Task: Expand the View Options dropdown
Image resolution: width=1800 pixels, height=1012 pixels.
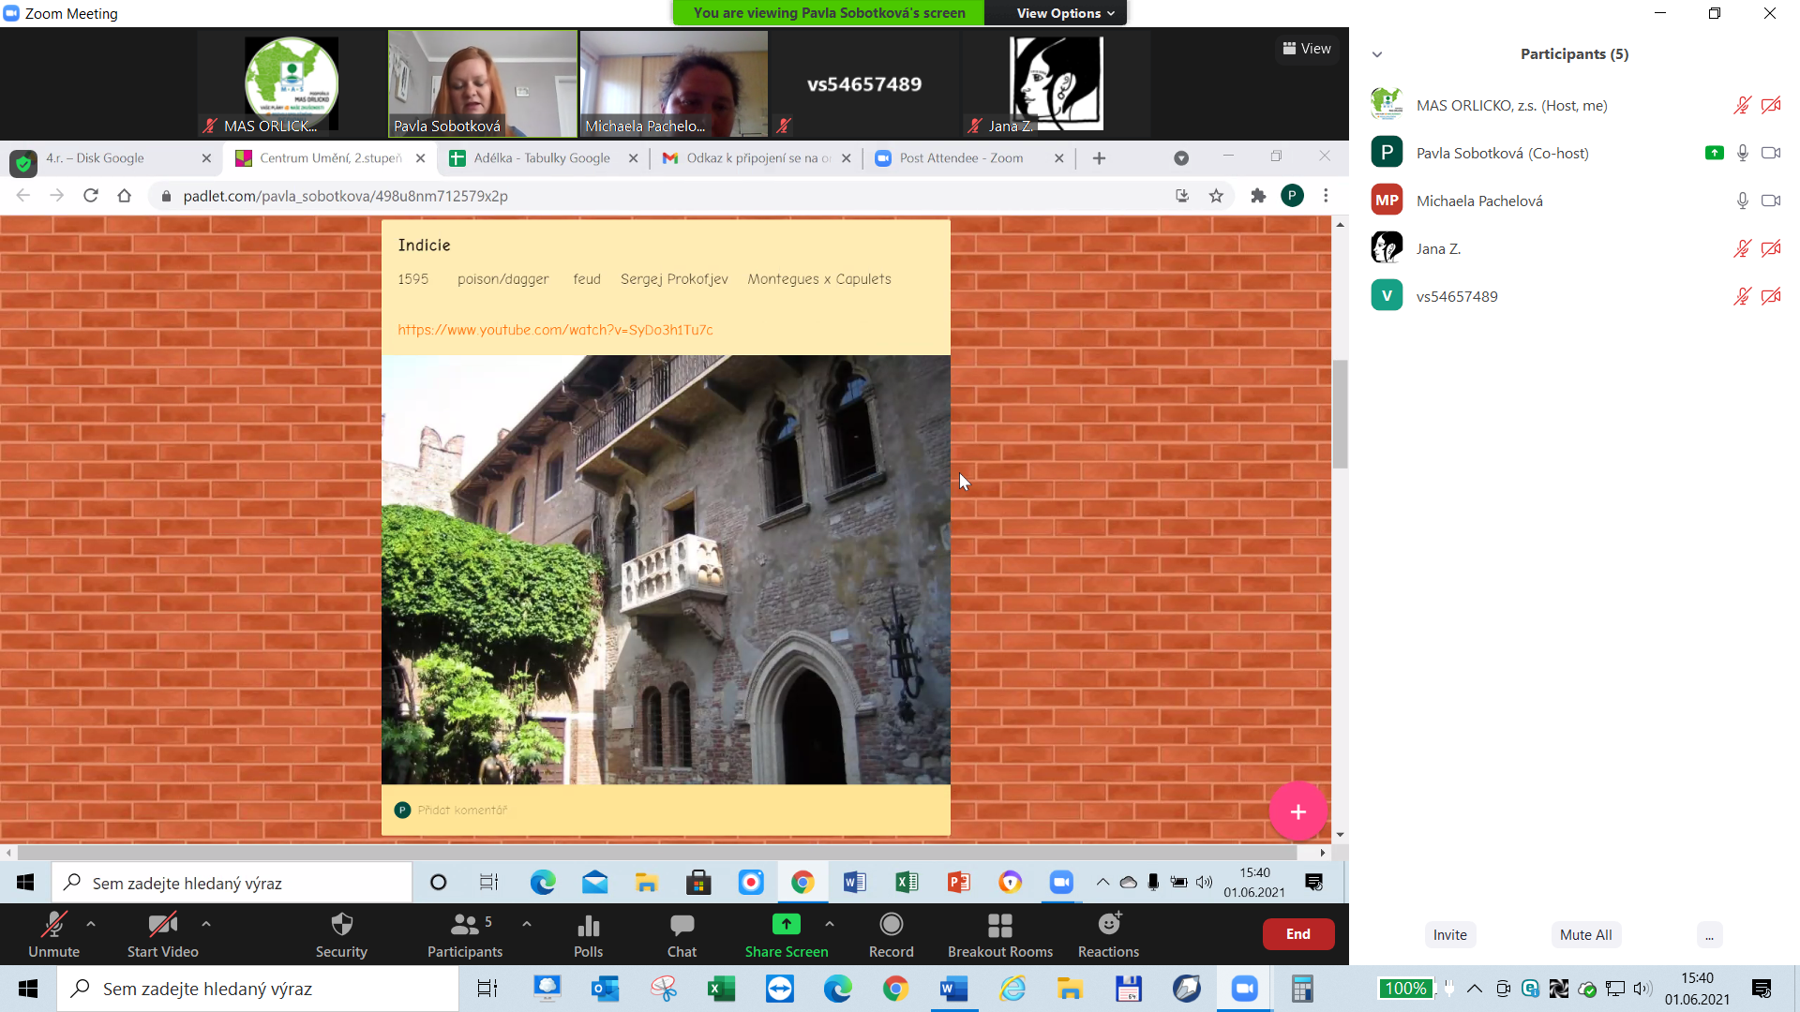Action: [x=1065, y=13]
